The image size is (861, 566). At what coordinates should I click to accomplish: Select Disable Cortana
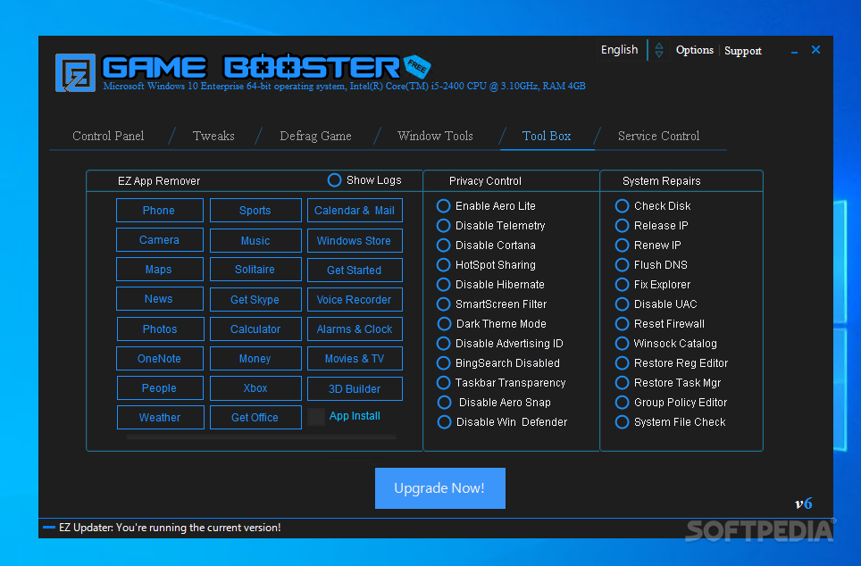point(443,245)
